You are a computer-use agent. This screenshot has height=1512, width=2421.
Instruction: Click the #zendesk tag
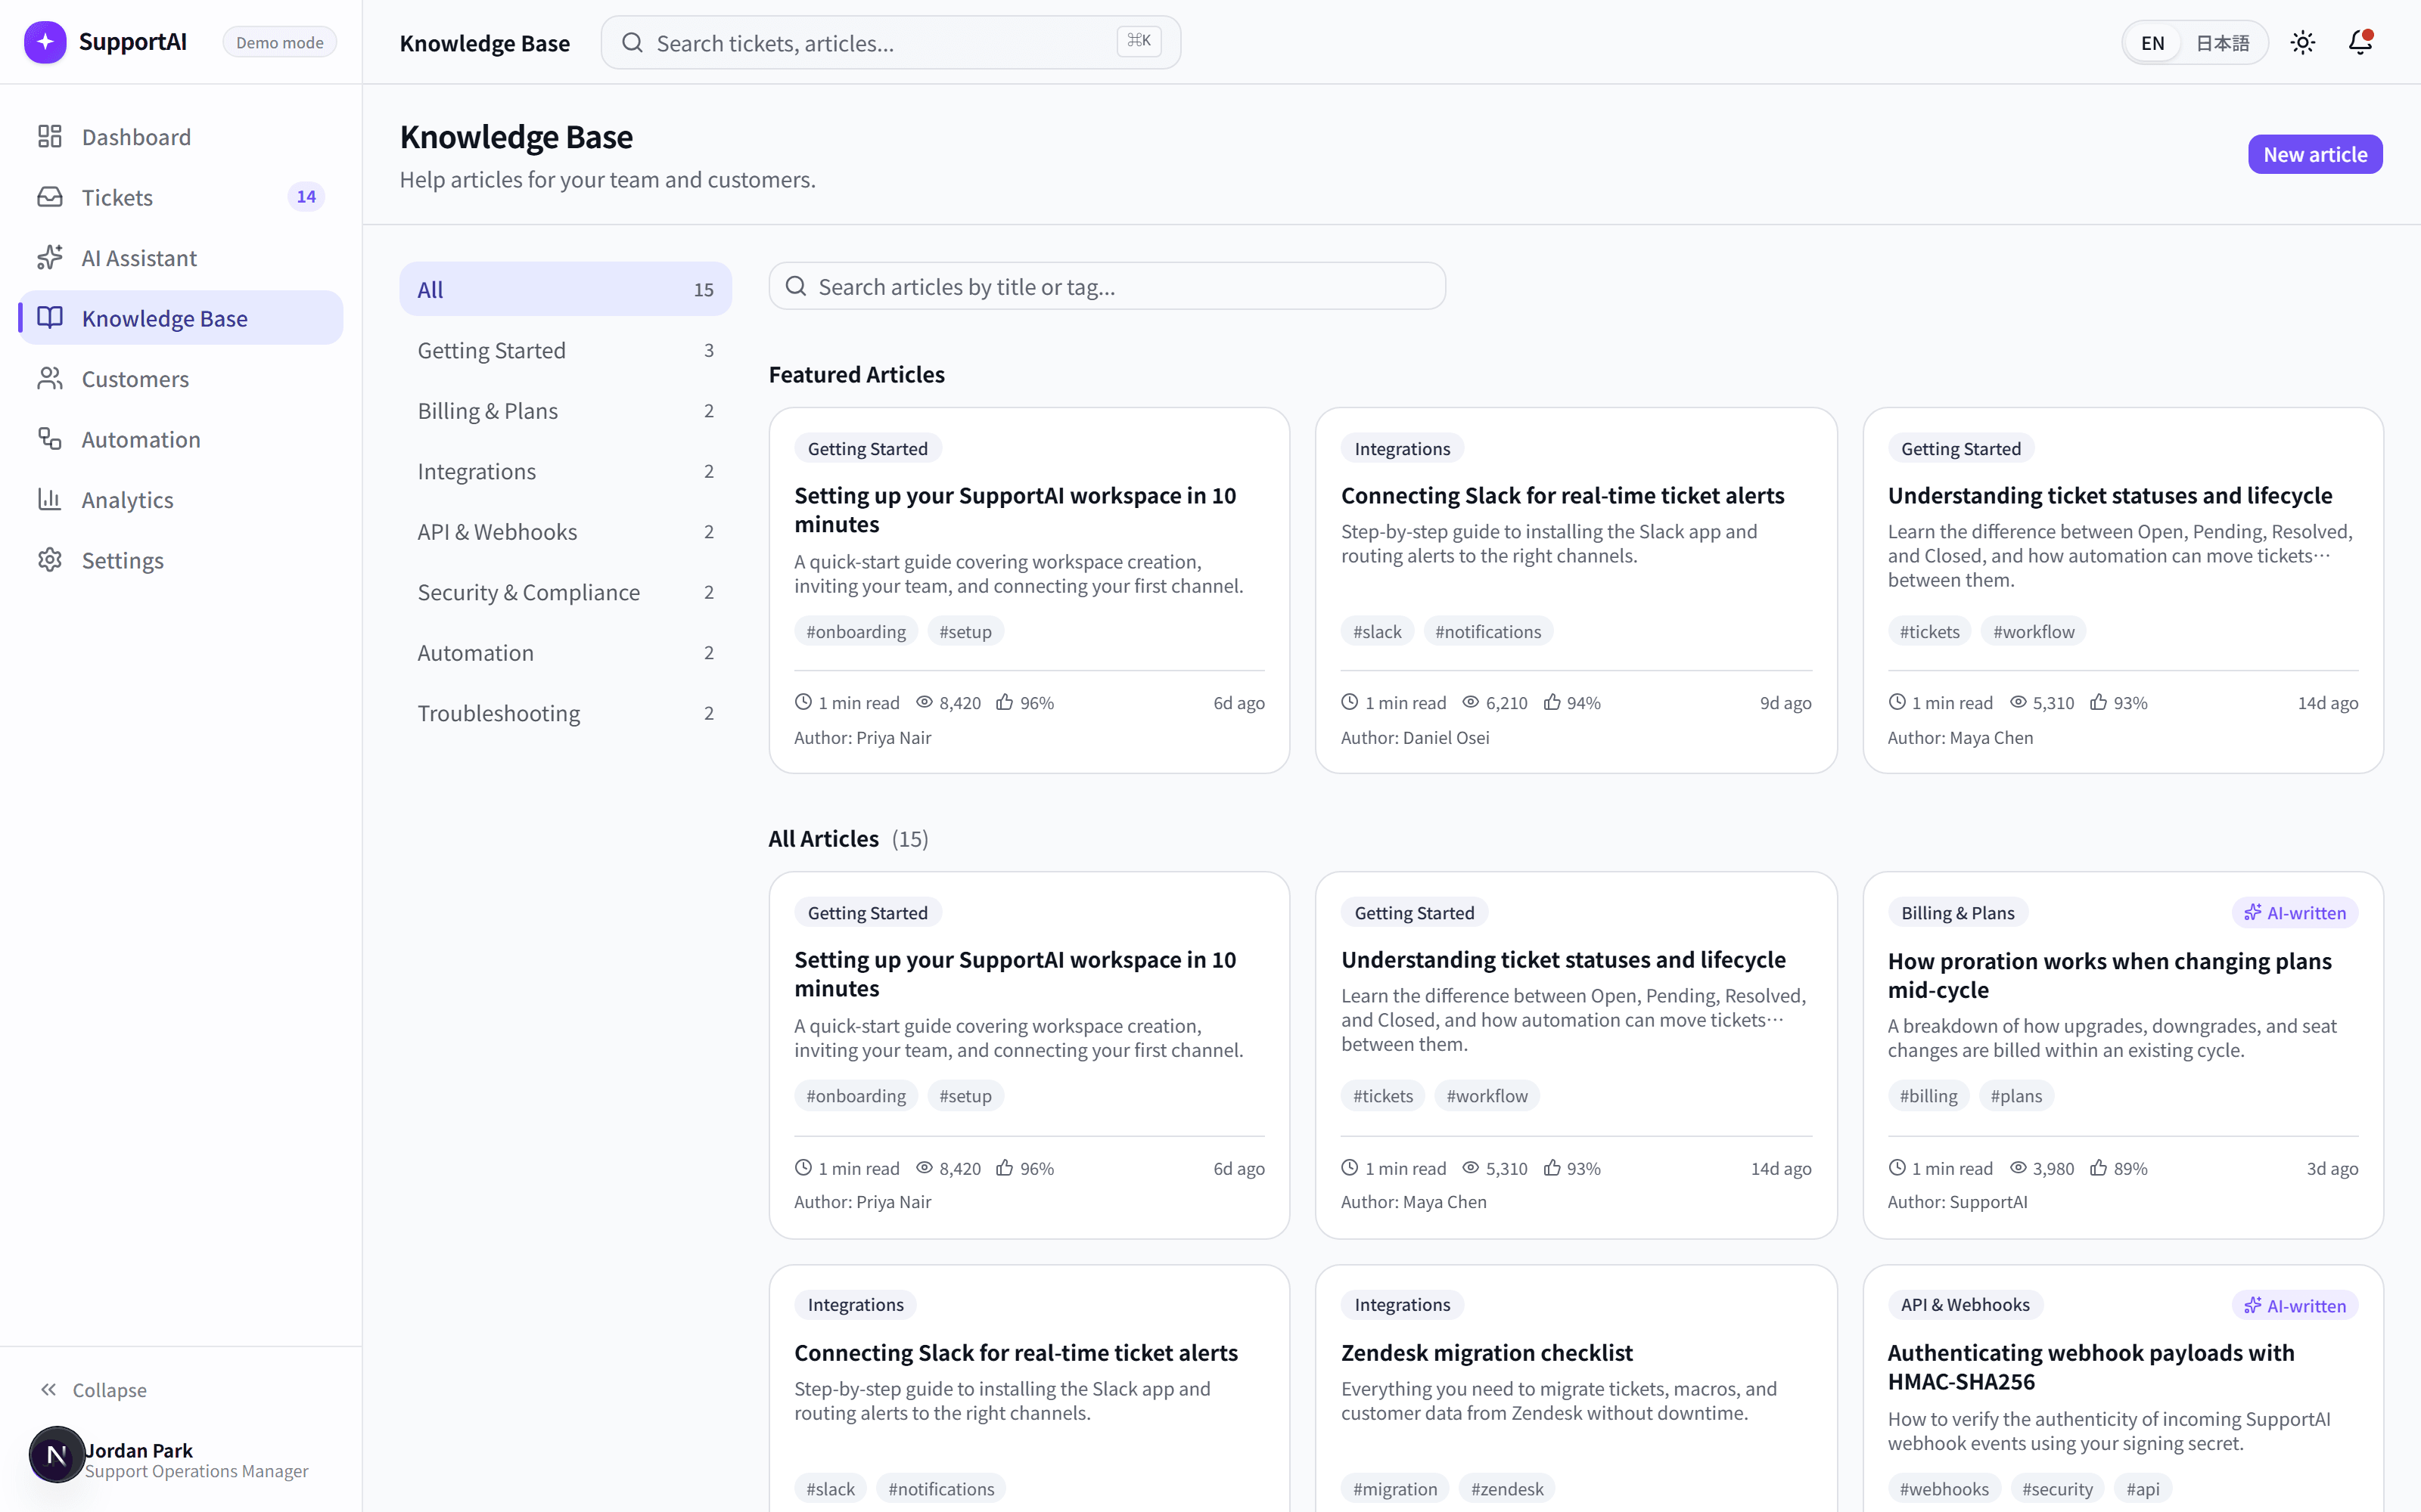(x=1506, y=1488)
